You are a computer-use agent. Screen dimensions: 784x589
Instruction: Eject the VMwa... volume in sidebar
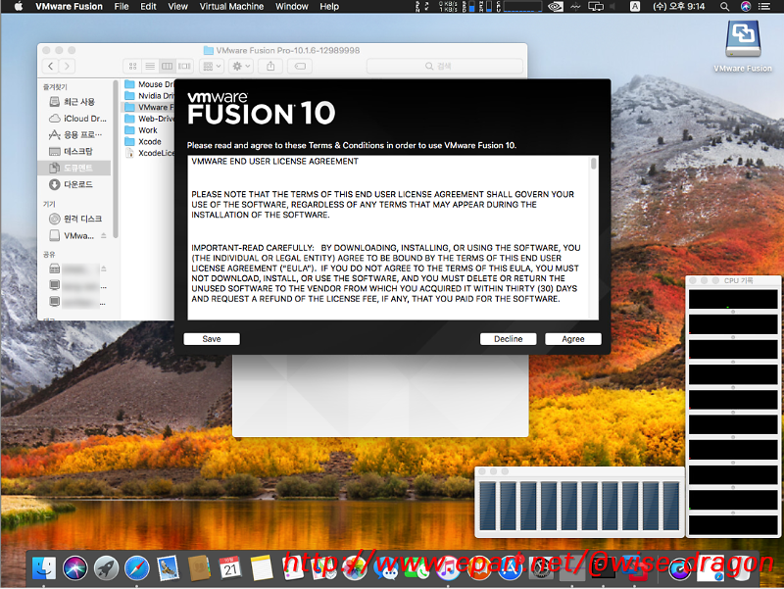[x=104, y=235]
